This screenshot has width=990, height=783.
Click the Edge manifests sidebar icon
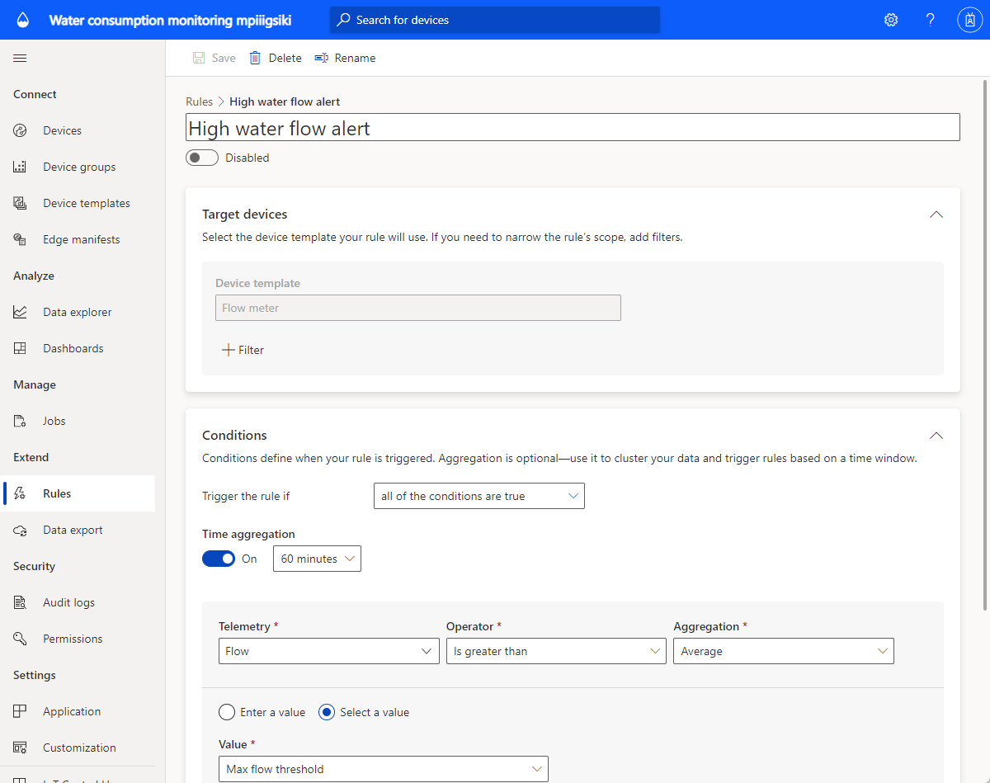coord(20,239)
